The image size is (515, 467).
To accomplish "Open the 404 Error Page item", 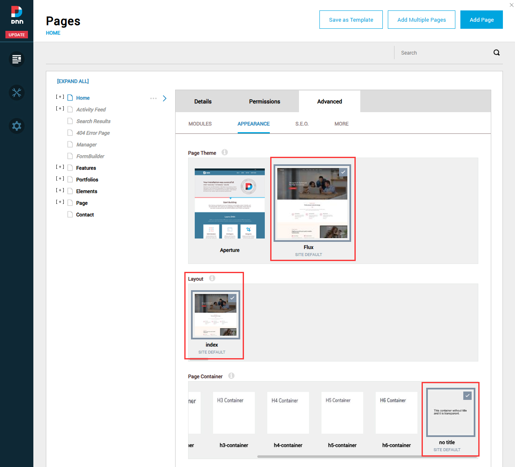I will [x=93, y=133].
